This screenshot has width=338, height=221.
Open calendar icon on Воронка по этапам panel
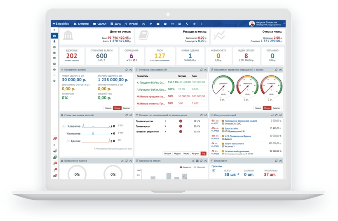pos(197,161)
